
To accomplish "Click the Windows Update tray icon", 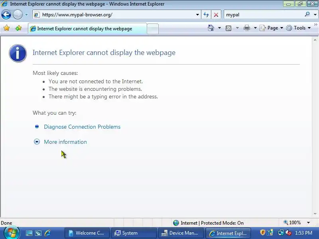I will pos(270,232).
